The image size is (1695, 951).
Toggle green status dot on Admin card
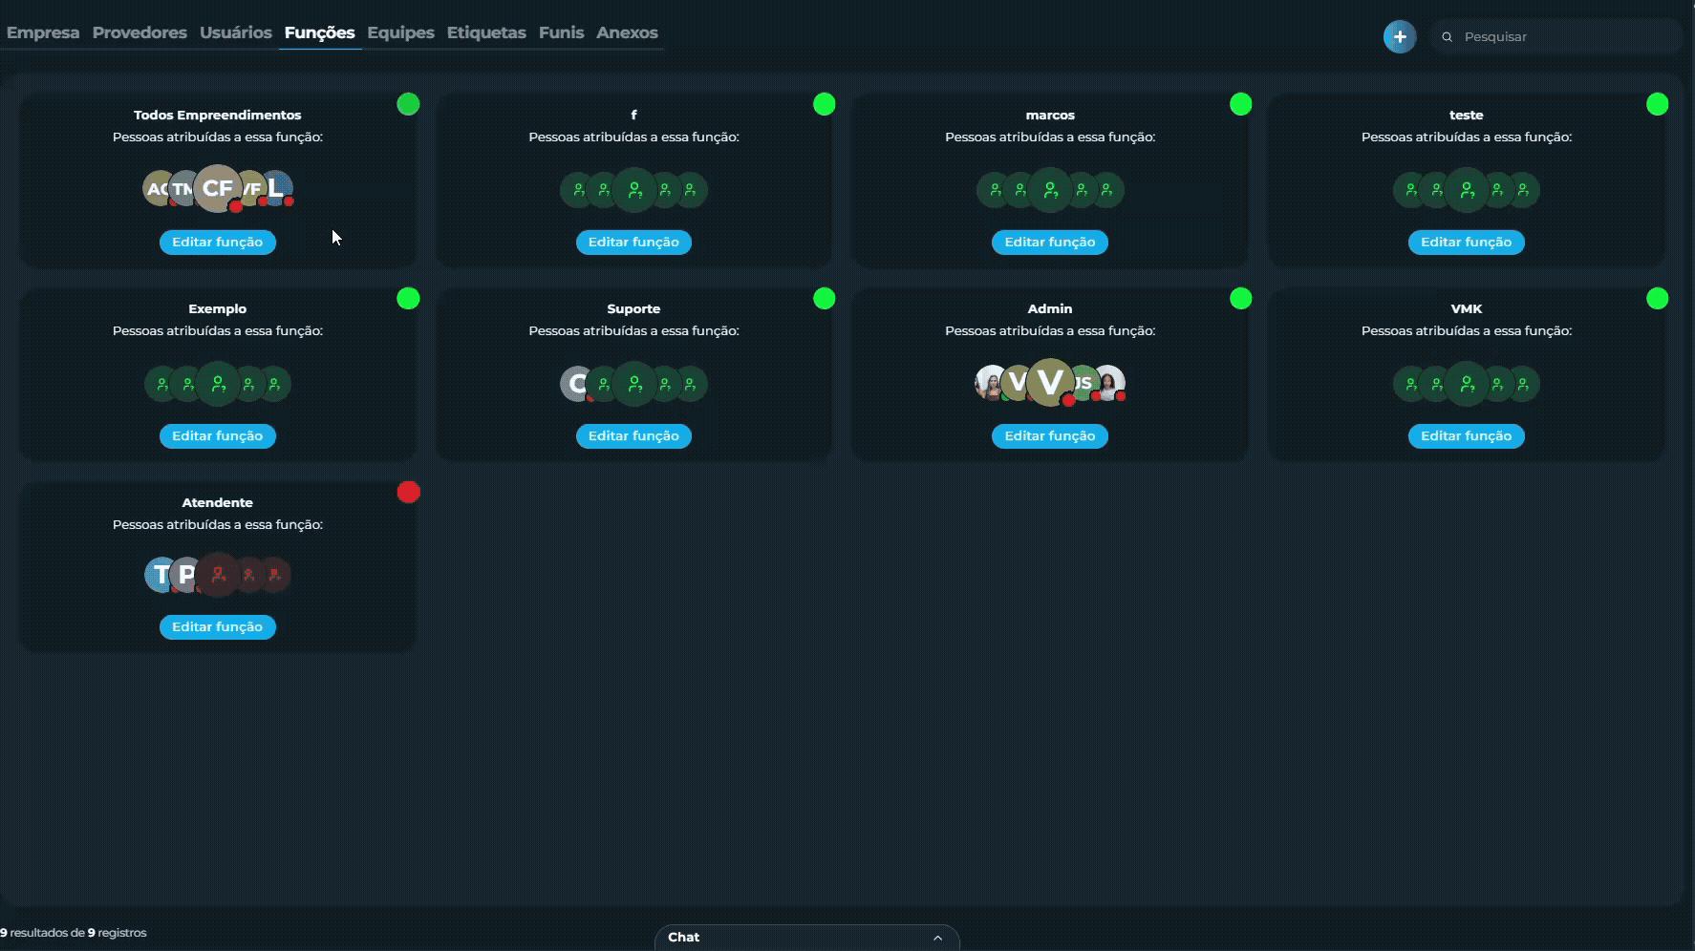pyautogui.click(x=1241, y=299)
